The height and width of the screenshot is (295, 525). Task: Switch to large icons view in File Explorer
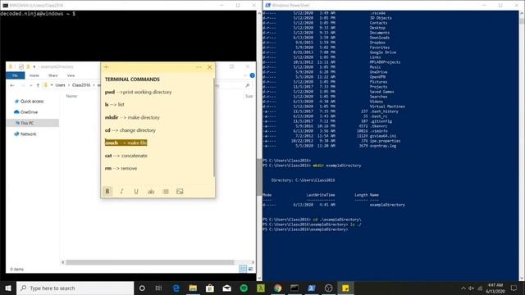pyautogui.click(x=251, y=269)
